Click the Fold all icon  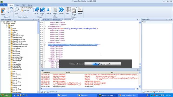36,10
